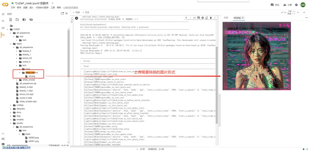Open cell editor settings gear
The image size is (309, 151).
[x=202, y=18]
